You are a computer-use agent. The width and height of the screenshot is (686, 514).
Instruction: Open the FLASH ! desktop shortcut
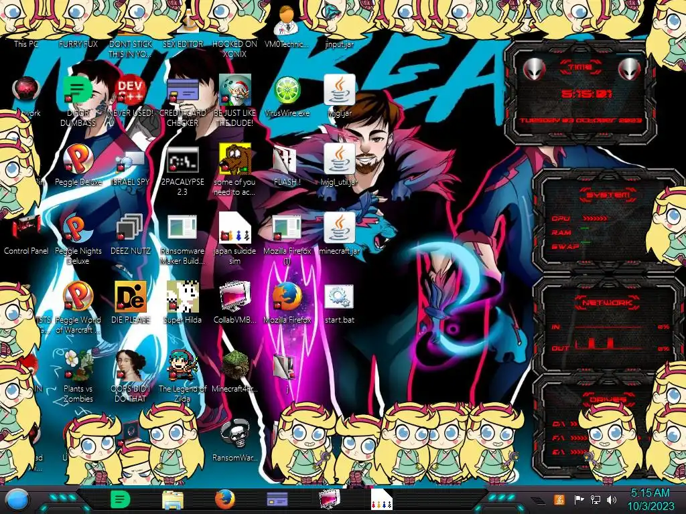pyautogui.click(x=287, y=165)
